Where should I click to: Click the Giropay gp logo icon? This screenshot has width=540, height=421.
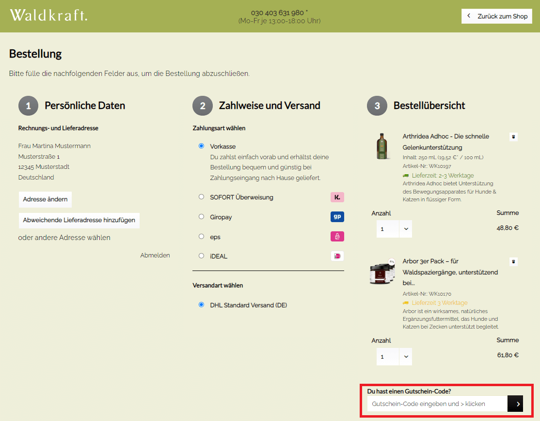337,217
